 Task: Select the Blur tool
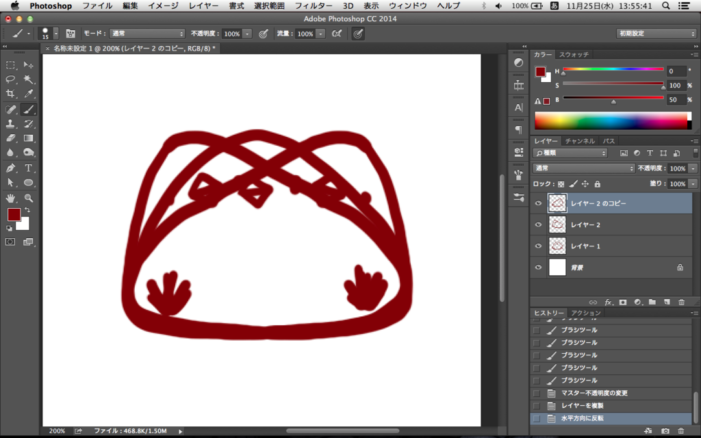tap(10, 153)
